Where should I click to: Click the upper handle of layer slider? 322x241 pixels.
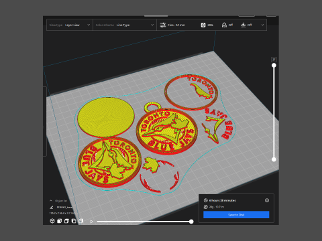[274, 66]
